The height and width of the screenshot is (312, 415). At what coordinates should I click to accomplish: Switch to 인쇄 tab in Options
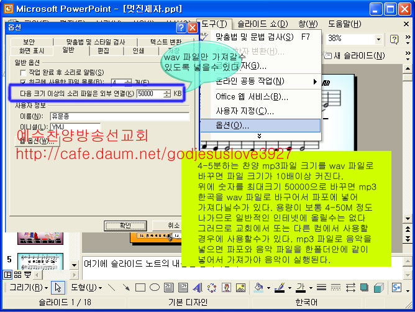pos(138,51)
